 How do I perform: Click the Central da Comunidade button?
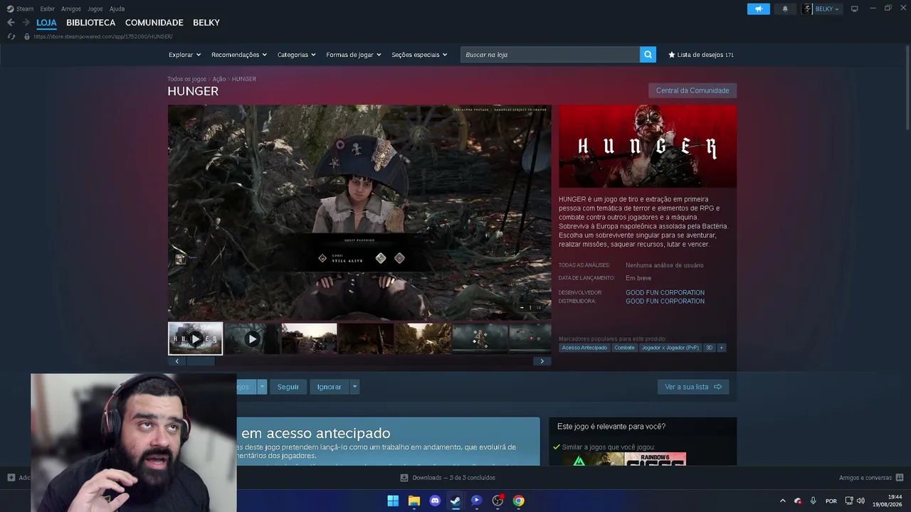tap(693, 90)
